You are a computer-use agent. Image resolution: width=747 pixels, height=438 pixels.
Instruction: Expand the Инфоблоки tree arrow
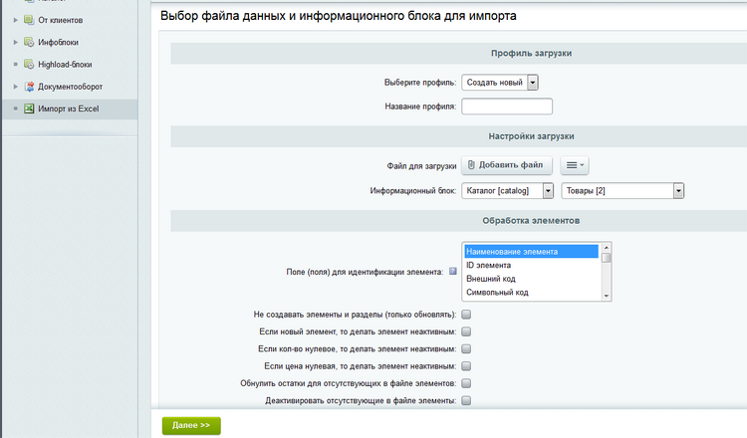click(x=15, y=42)
